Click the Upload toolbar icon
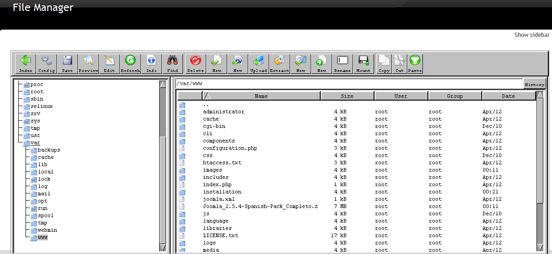 click(258, 63)
